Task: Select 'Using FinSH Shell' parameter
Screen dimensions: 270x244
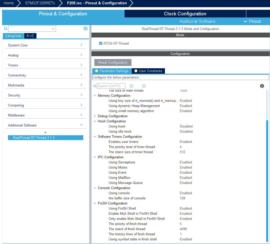Action: coord(122,208)
